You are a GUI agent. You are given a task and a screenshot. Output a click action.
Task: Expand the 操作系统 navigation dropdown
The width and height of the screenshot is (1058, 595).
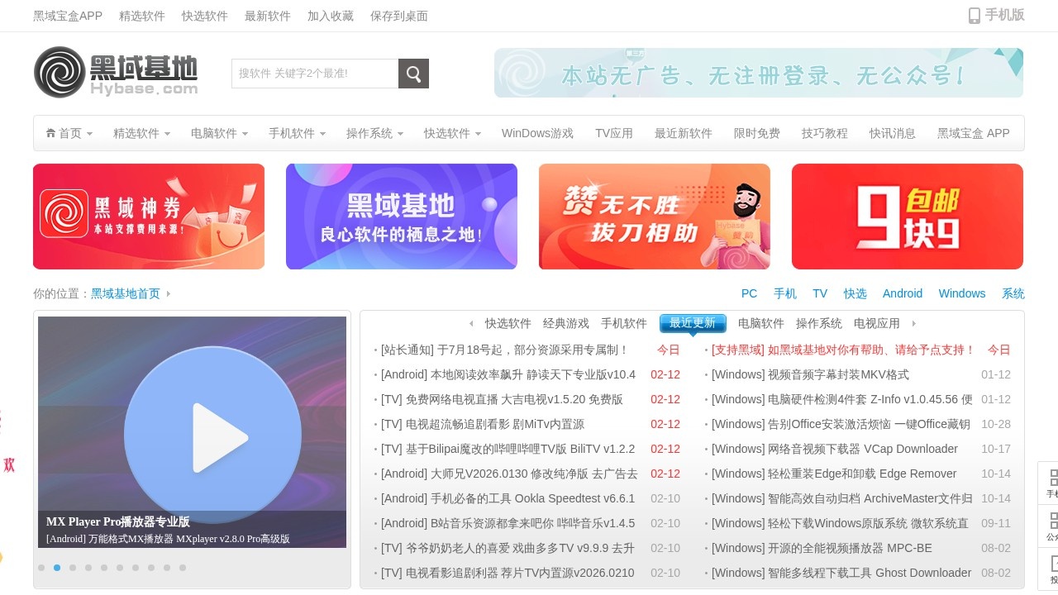coord(374,133)
